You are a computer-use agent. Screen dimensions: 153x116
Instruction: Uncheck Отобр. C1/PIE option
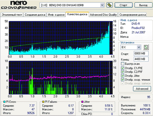pyautogui.click(x=122, y=68)
